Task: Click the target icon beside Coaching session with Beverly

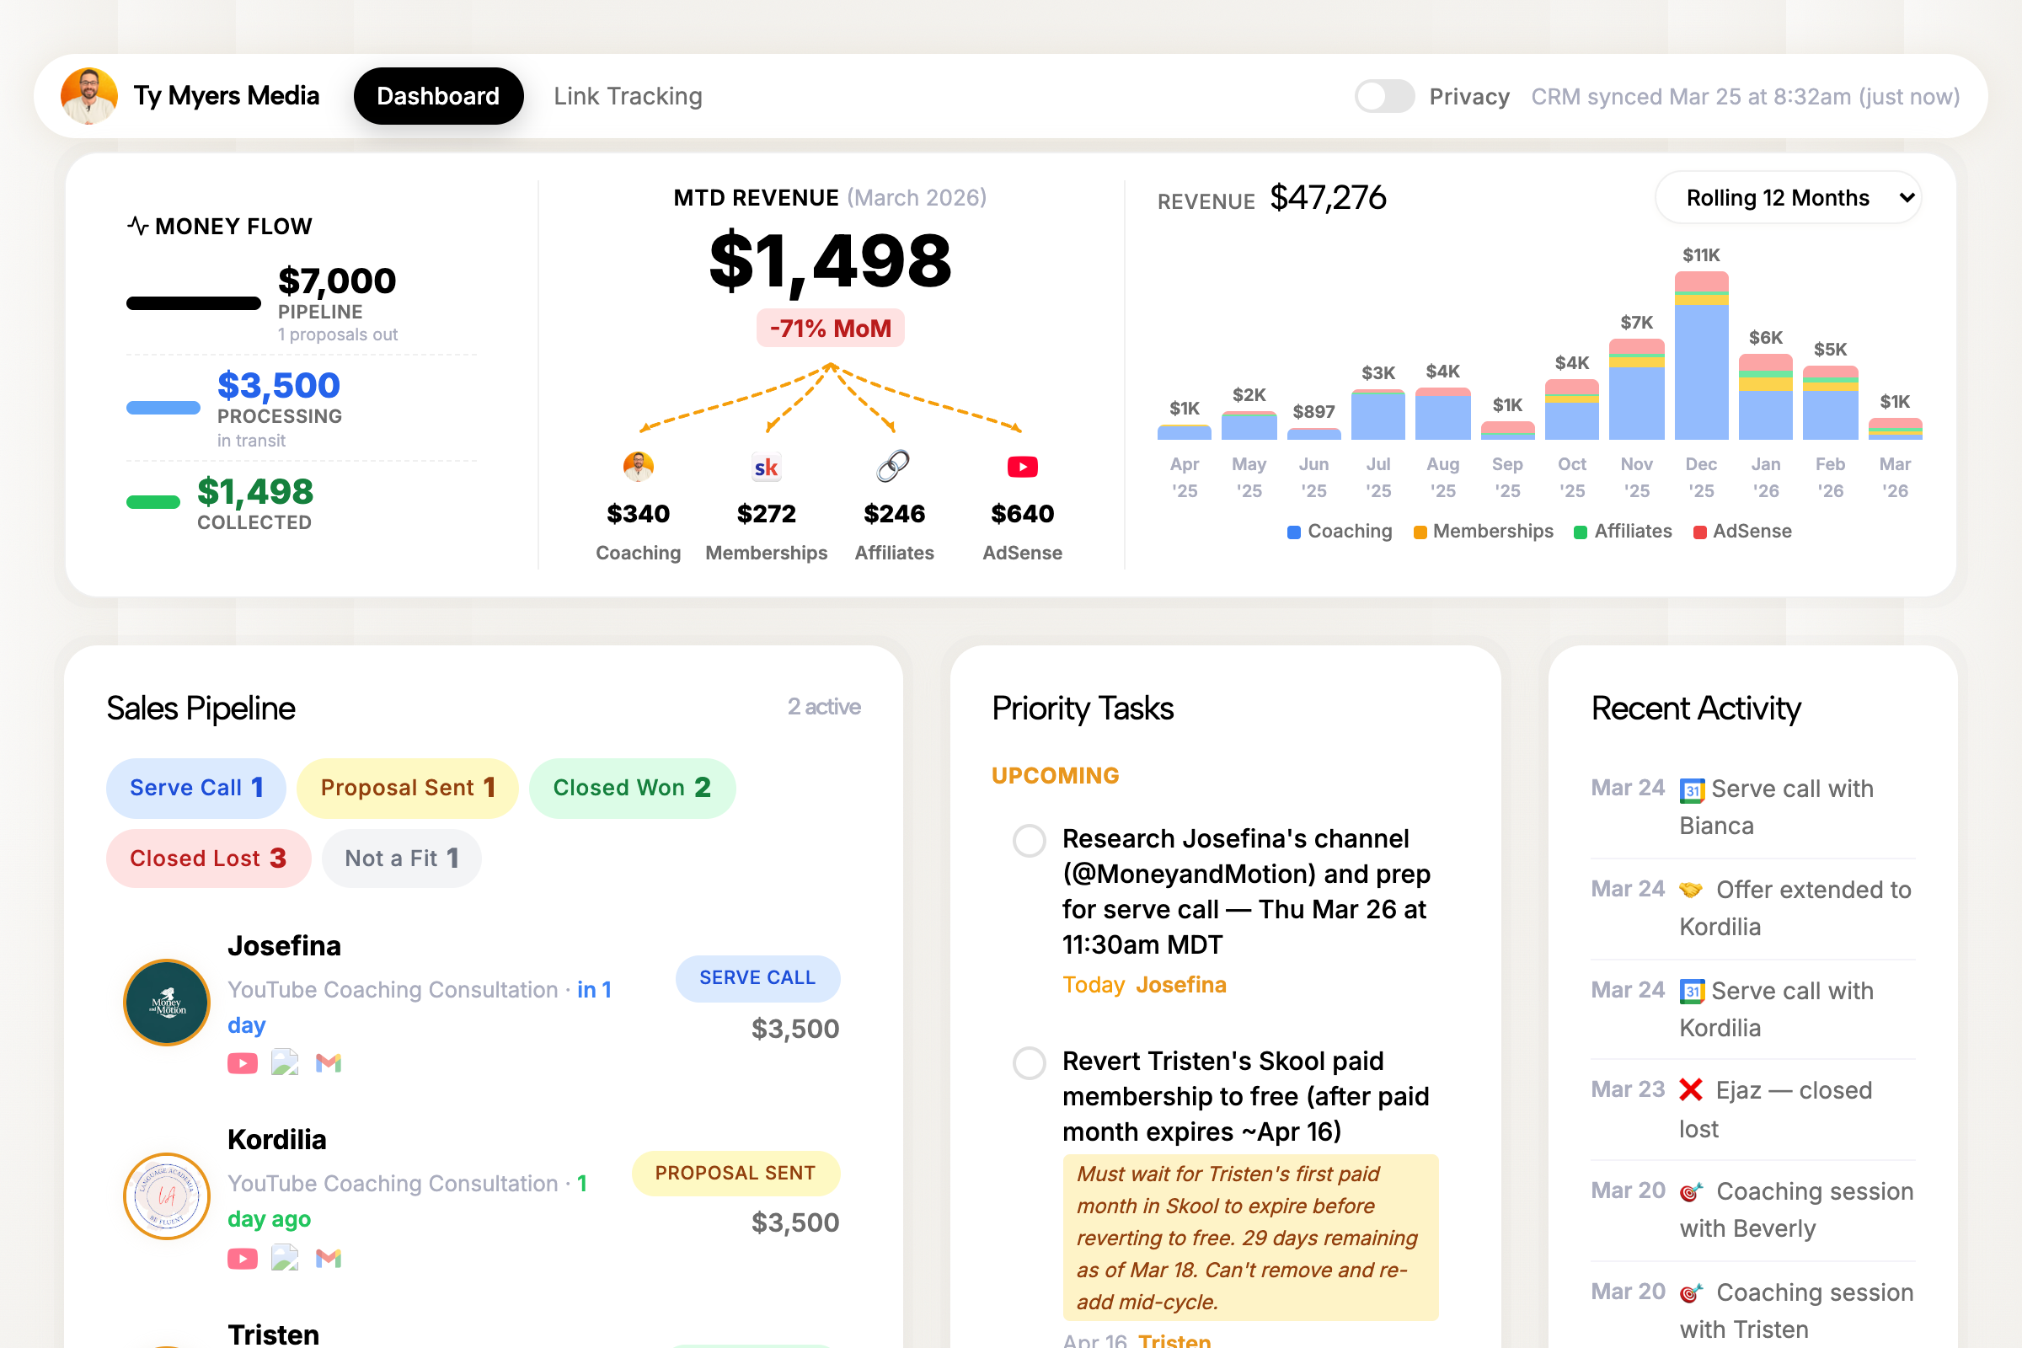Action: (x=1689, y=1190)
